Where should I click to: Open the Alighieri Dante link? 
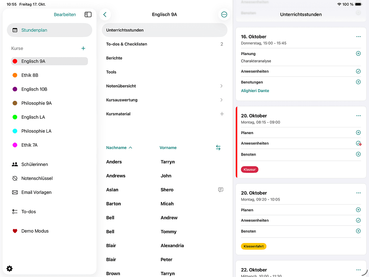pos(255,91)
